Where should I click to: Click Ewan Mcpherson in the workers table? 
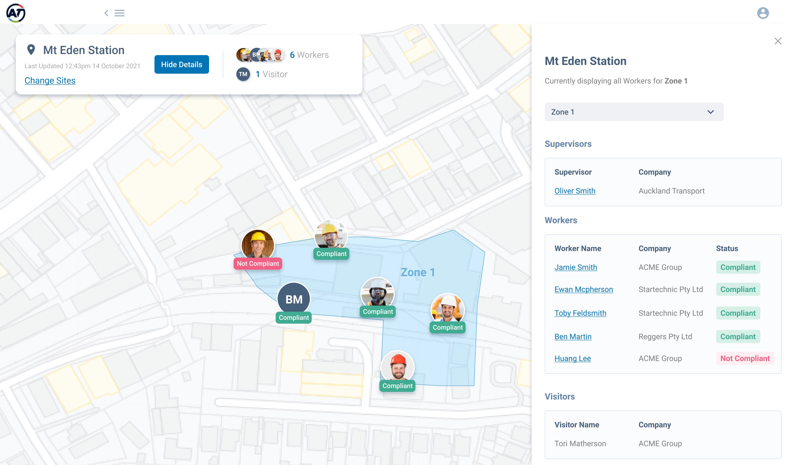coord(583,289)
